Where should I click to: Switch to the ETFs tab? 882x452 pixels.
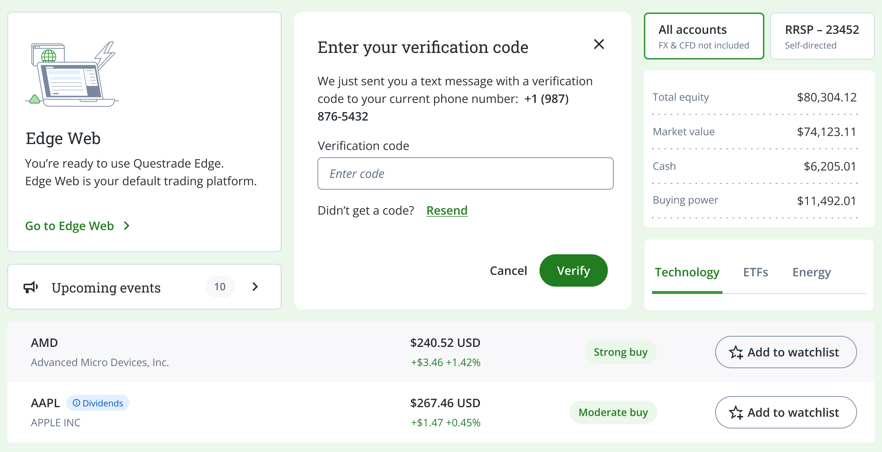(756, 272)
